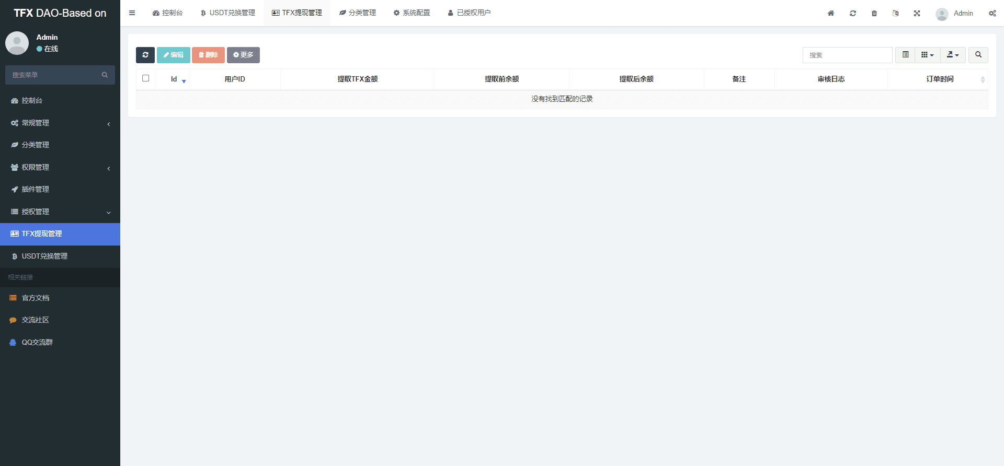The image size is (1004, 466).
Task: Click the refresh table button
Action: pyautogui.click(x=145, y=55)
